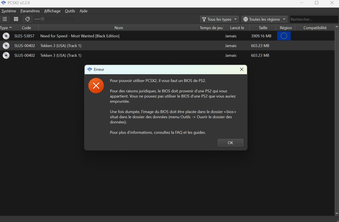Click the PCSX2 logo in title bar
The height and width of the screenshot is (222, 339).
[x=3, y=3]
